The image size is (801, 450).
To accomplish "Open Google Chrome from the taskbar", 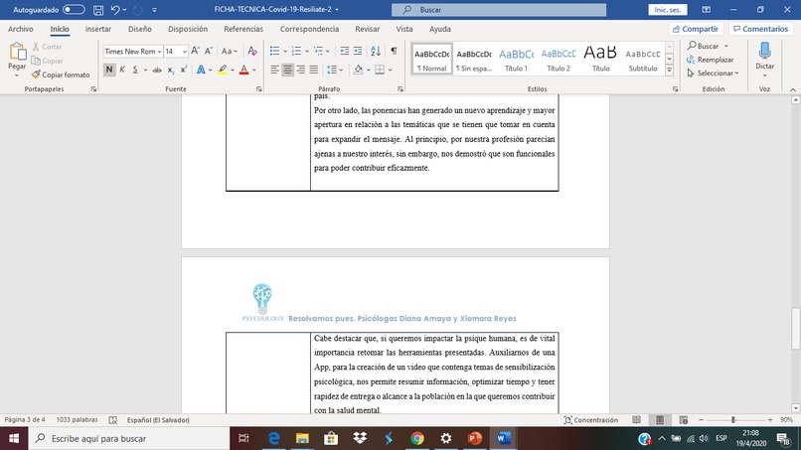I will pyautogui.click(x=417, y=438).
